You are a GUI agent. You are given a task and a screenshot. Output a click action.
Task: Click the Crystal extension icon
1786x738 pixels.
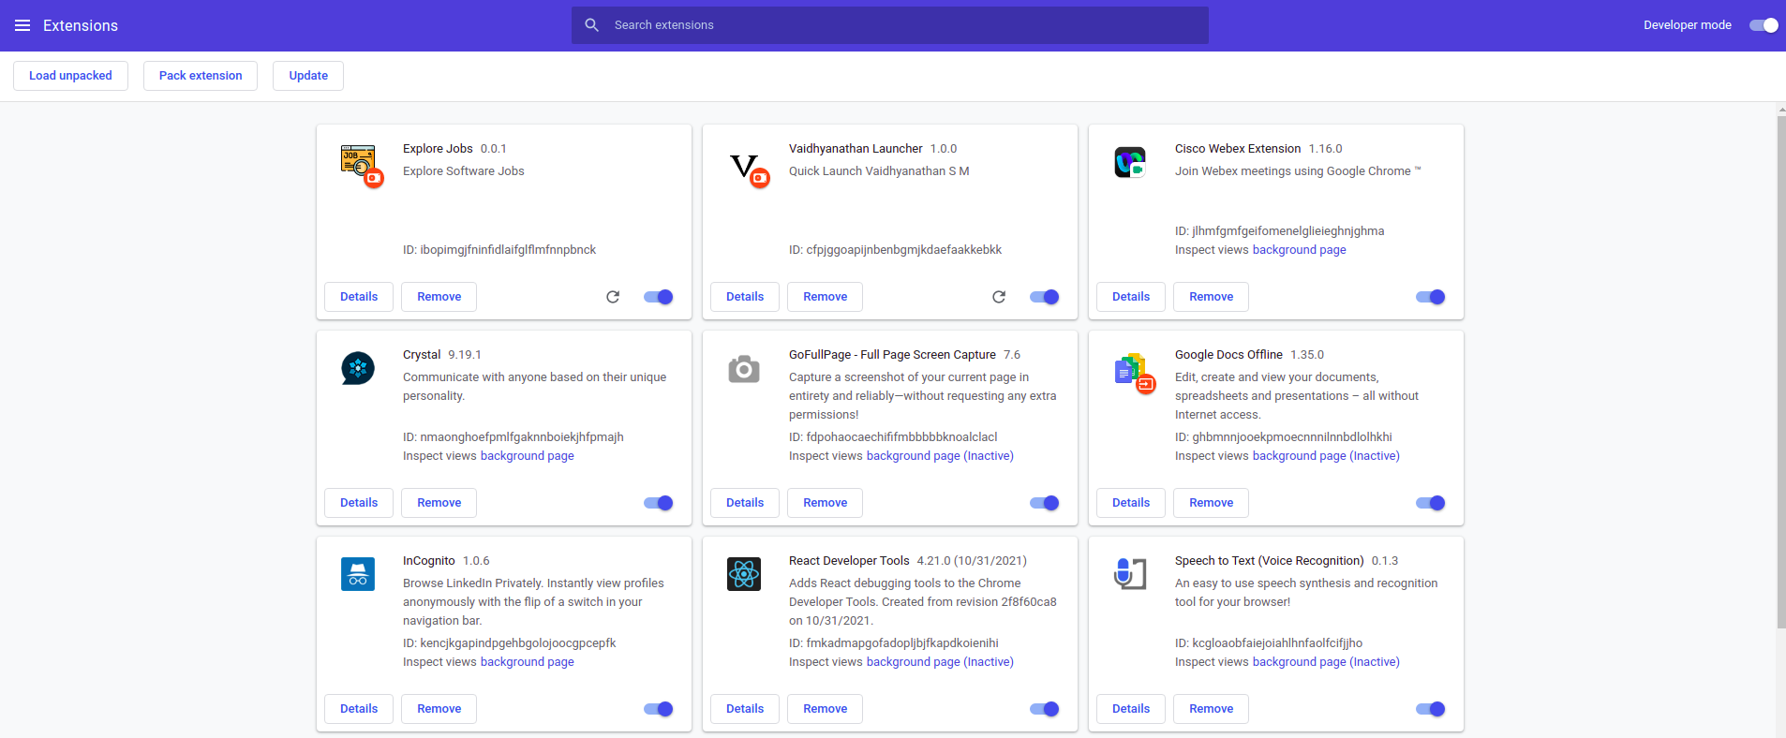click(358, 368)
